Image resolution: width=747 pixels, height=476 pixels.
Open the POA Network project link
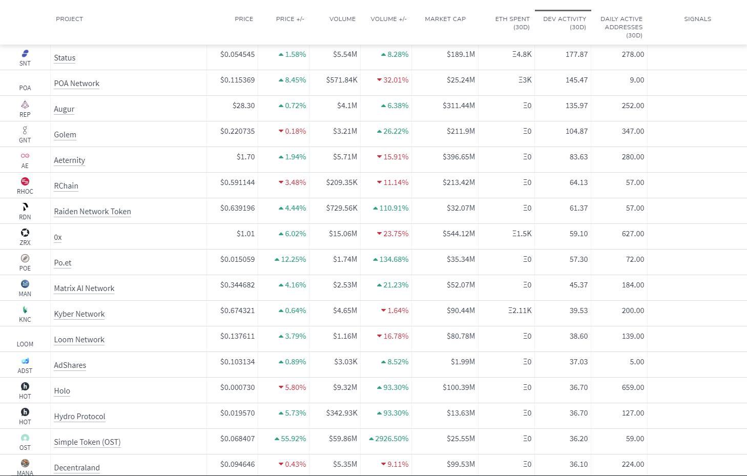77,84
